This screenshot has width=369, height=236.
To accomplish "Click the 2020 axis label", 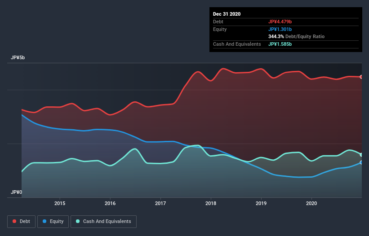I will pyautogui.click(x=311, y=203).
